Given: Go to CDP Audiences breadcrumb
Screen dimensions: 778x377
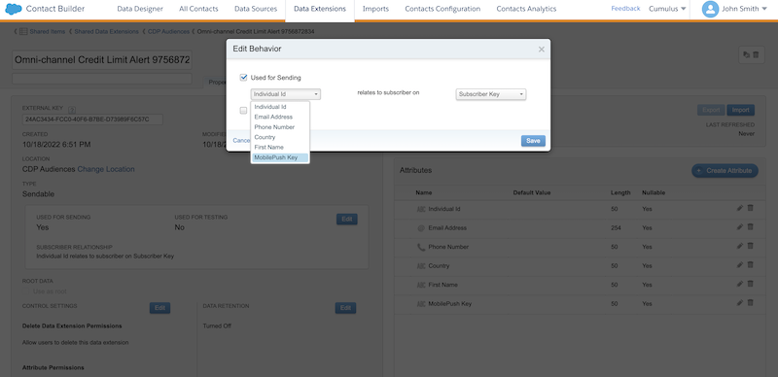Looking at the screenshot, I should point(168,32).
